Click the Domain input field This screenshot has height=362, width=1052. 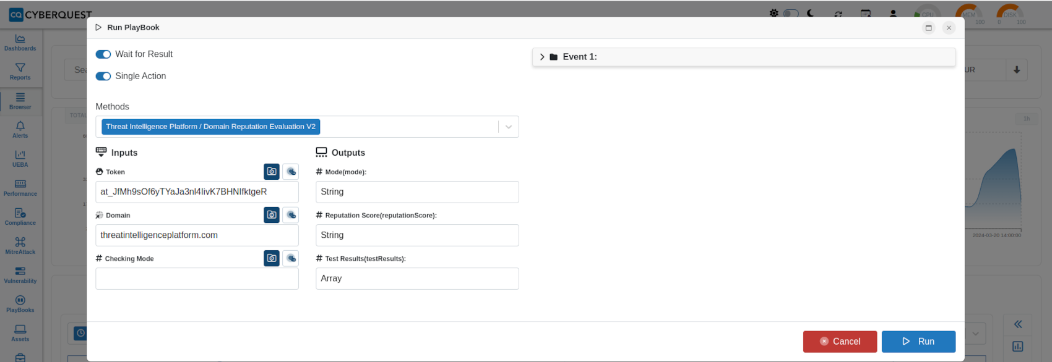click(x=197, y=235)
